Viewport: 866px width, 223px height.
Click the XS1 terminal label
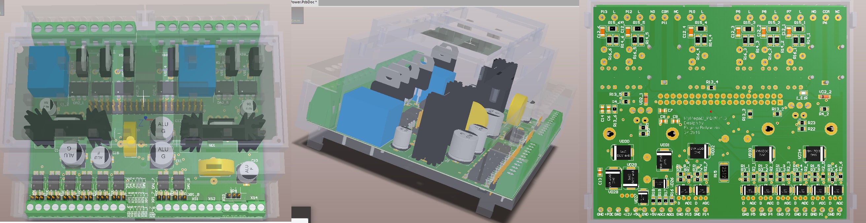point(195,199)
